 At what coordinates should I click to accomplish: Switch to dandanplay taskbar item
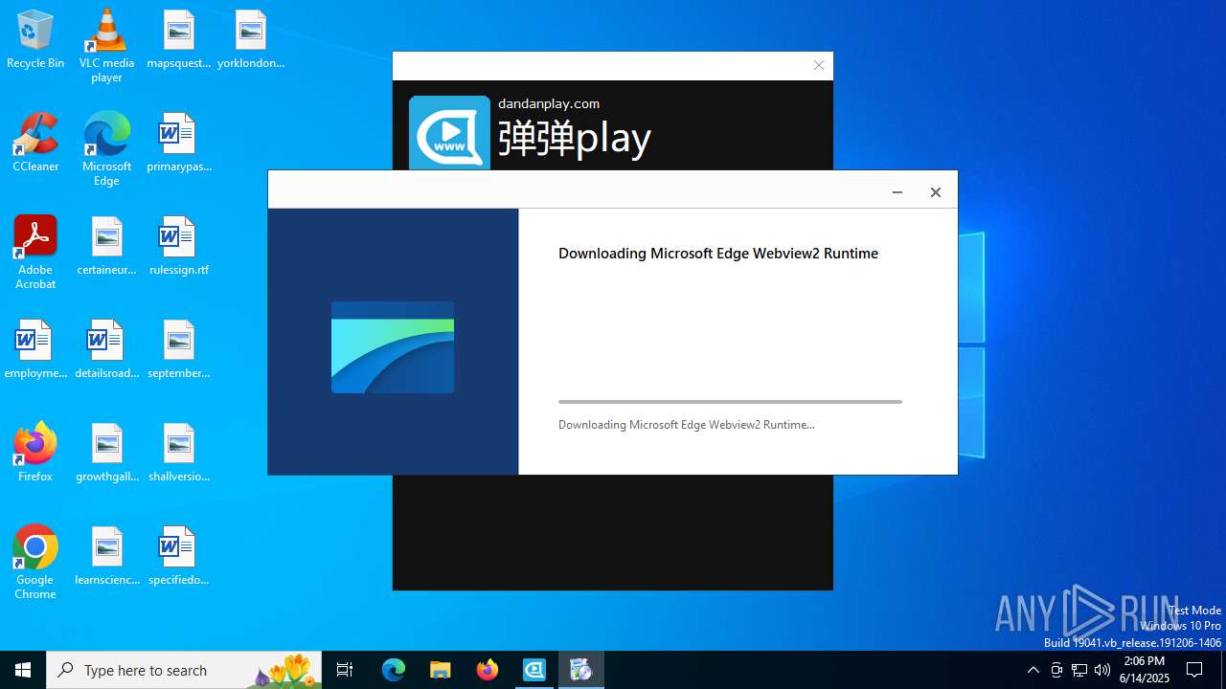[x=534, y=670]
